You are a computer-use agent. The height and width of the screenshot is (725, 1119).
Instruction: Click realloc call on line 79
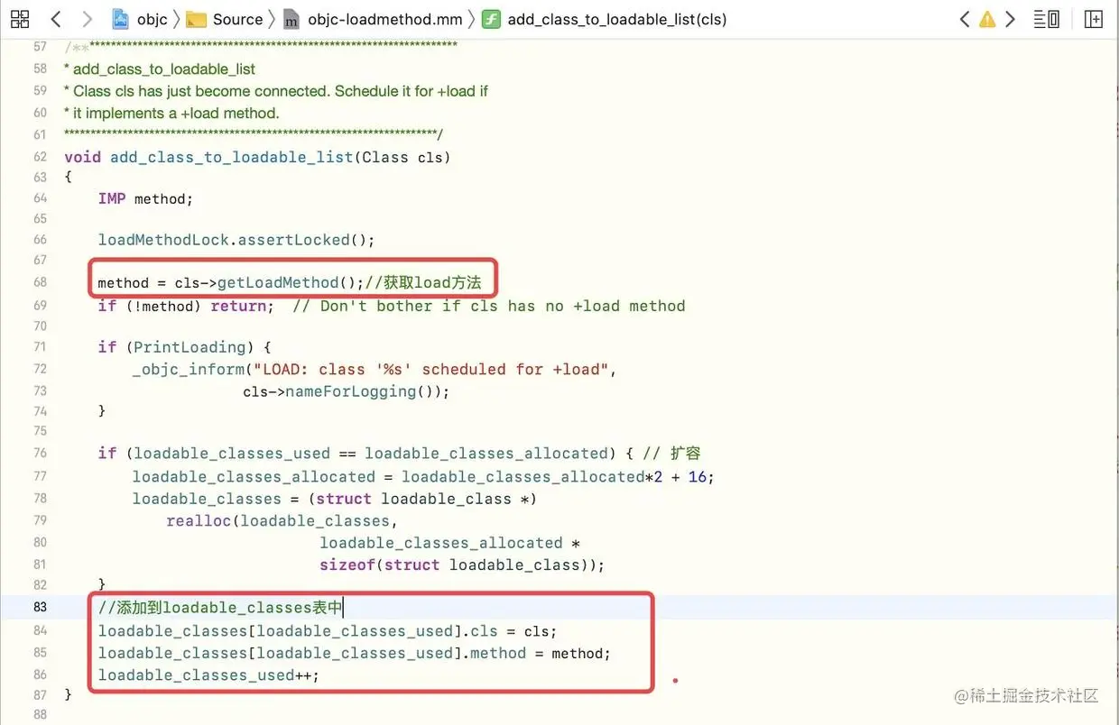pos(200,521)
